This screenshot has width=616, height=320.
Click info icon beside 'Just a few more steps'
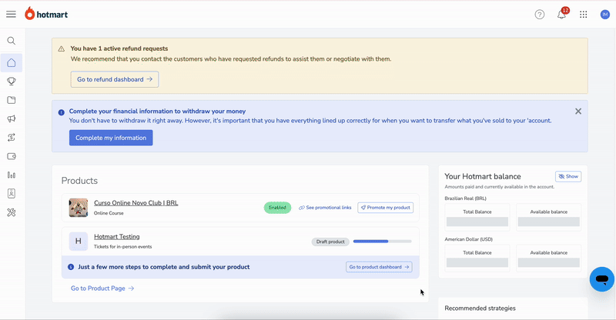pos(71,267)
